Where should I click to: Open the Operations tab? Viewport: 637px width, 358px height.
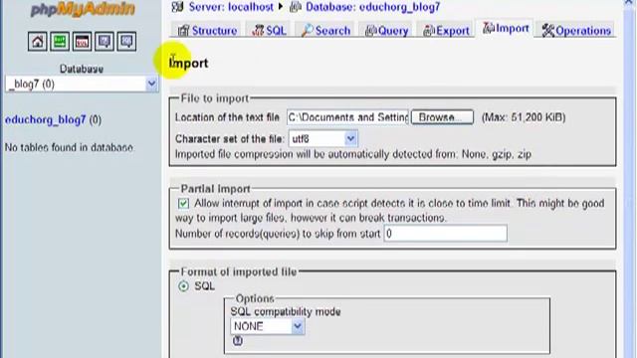[x=576, y=31]
